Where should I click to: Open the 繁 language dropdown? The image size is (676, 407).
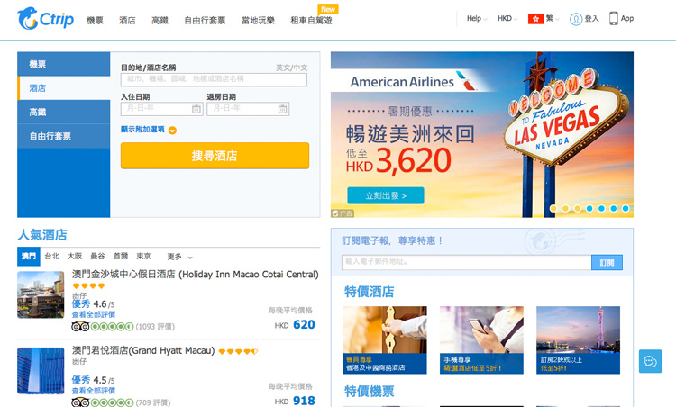(553, 19)
